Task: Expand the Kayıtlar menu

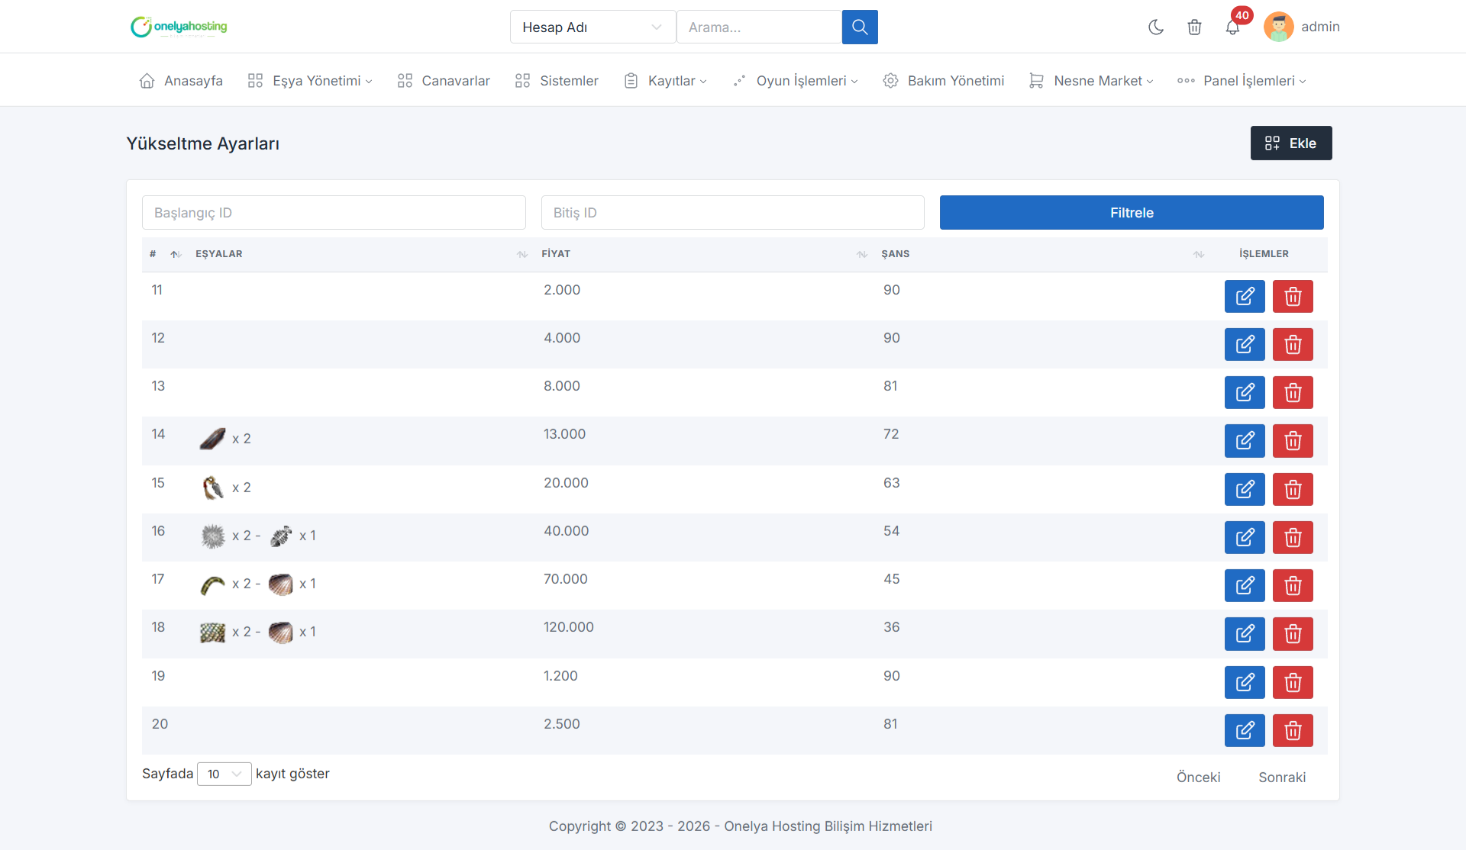Action: click(x=666, y=81)
